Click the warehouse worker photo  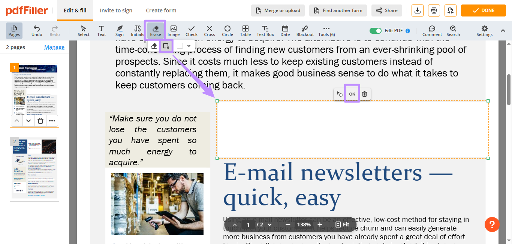157,204
